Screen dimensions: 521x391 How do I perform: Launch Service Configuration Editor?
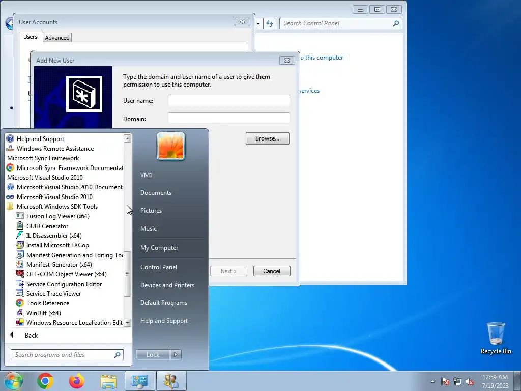pos(59,284)
